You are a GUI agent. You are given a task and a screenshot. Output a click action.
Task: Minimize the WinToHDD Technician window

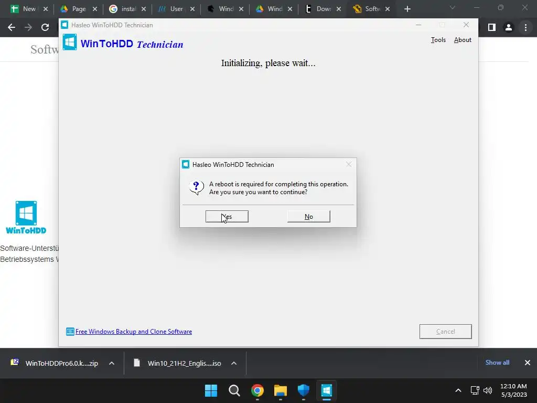coord(418,25)
